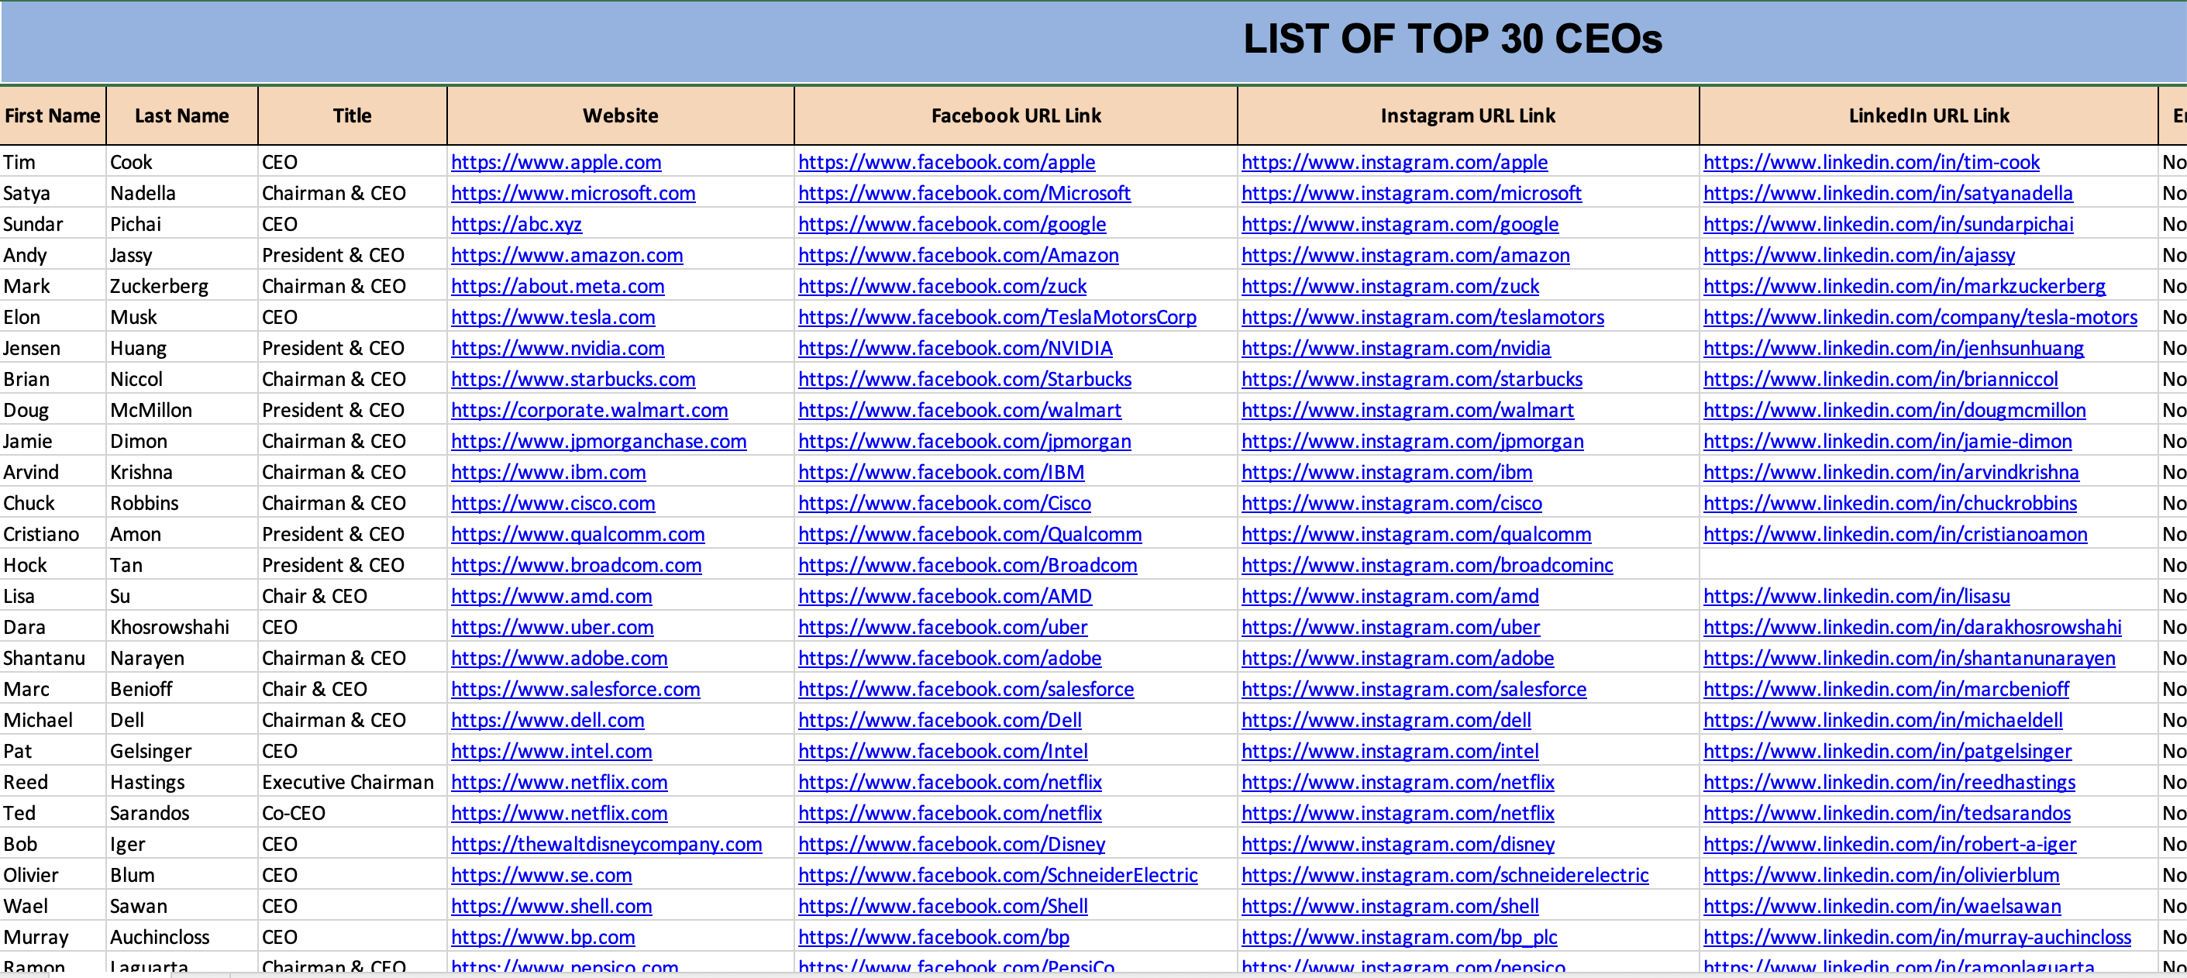This screenshot has height=978, width=2187.
Task: Click Amazon's Instagram URL link
Action: click(x=1405, y=256)
